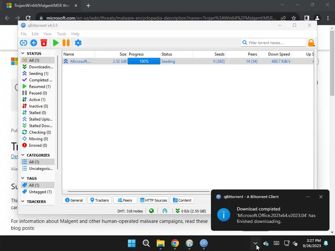Toggle the alternative speed limits gauge icon

point(165,211)
